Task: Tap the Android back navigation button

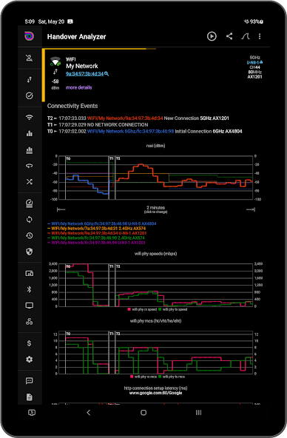Action: click(x=89, y=413)
